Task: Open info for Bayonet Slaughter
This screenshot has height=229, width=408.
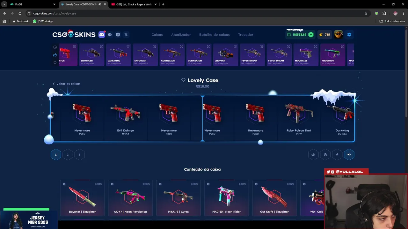Action: (x=64, y=184)
